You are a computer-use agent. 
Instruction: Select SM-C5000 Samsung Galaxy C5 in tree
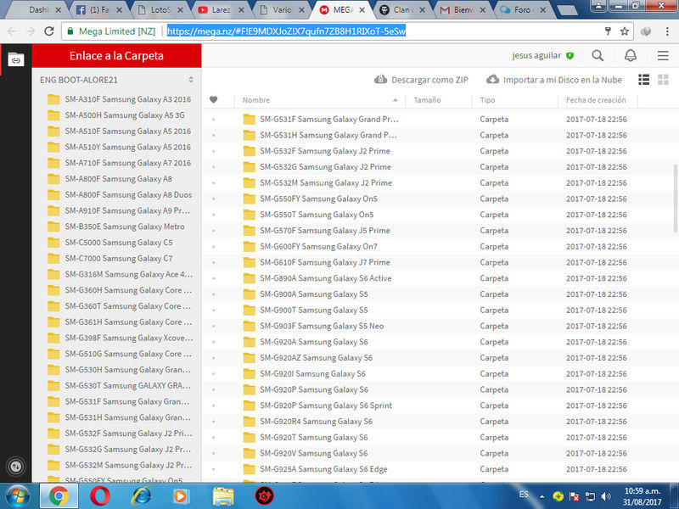111,243
